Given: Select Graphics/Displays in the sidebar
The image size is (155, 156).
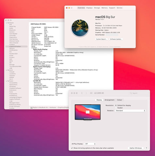Looking at the screenshot, I should (x=16, y=46).
